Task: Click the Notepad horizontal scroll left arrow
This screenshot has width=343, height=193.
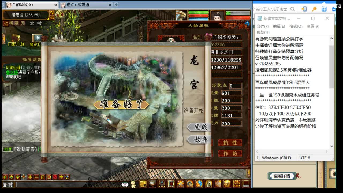Action: (258, 151)
